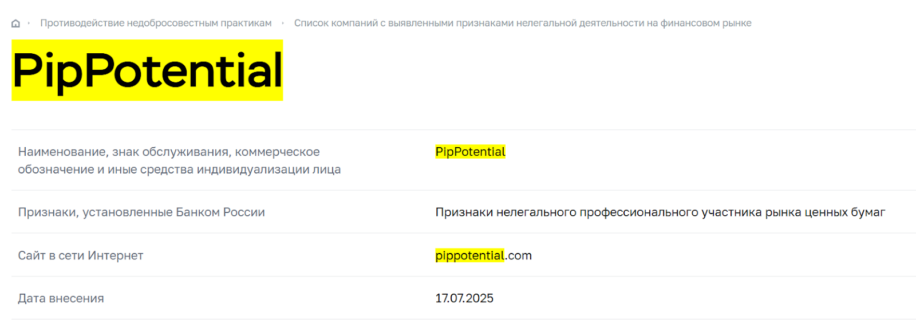This screenshot has height=320, width=916.
Task: Click the breadcrumb separator arrow before 'Список компаний'
Action: pos(283,23)
